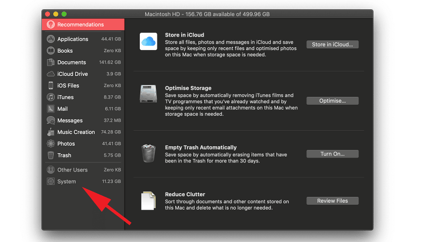Screen dimensions: 430x242
Task: Click the 44.41 GB Applications size value
Action: [111, 39]
